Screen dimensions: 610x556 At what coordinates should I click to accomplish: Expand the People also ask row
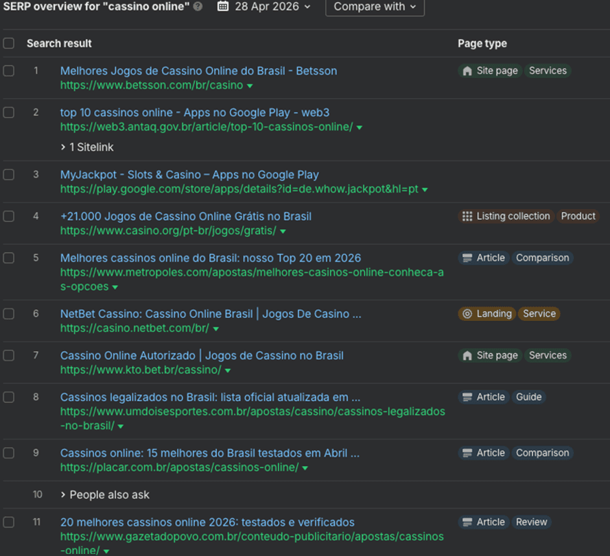click(105, 494)
